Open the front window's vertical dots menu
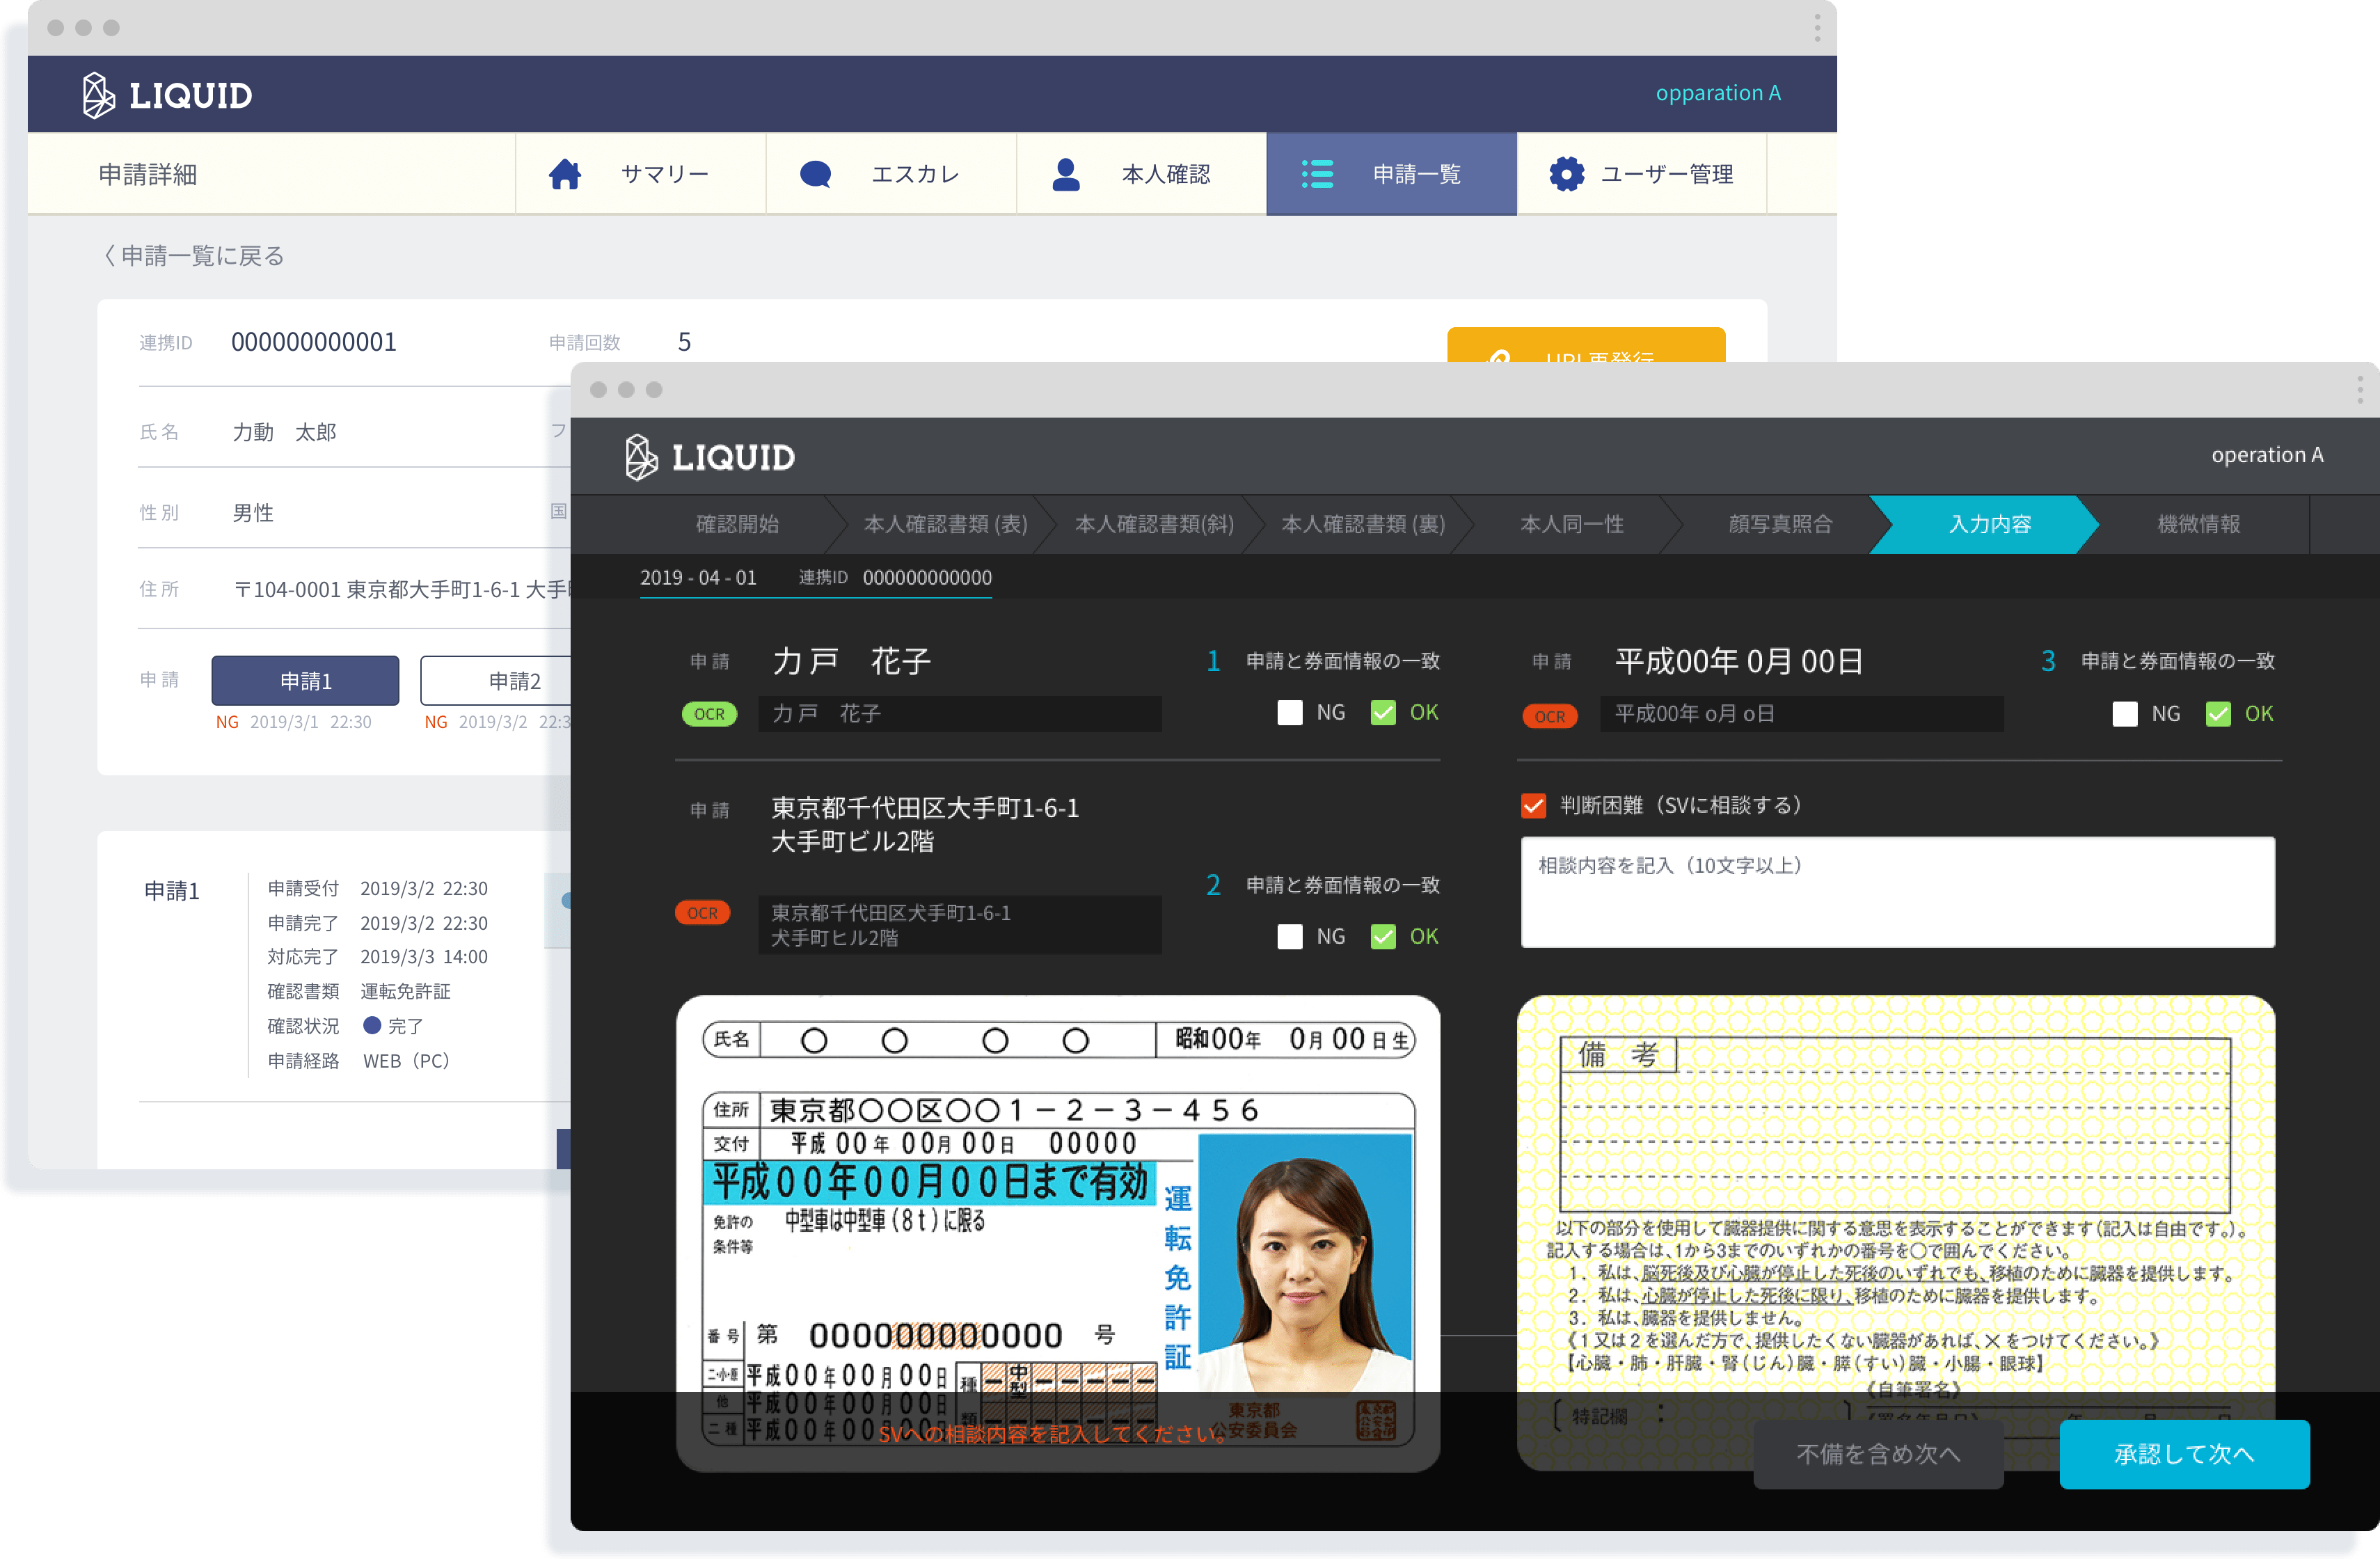The height and width of the screenshot is (1559, 2380). click(2359, 390)
